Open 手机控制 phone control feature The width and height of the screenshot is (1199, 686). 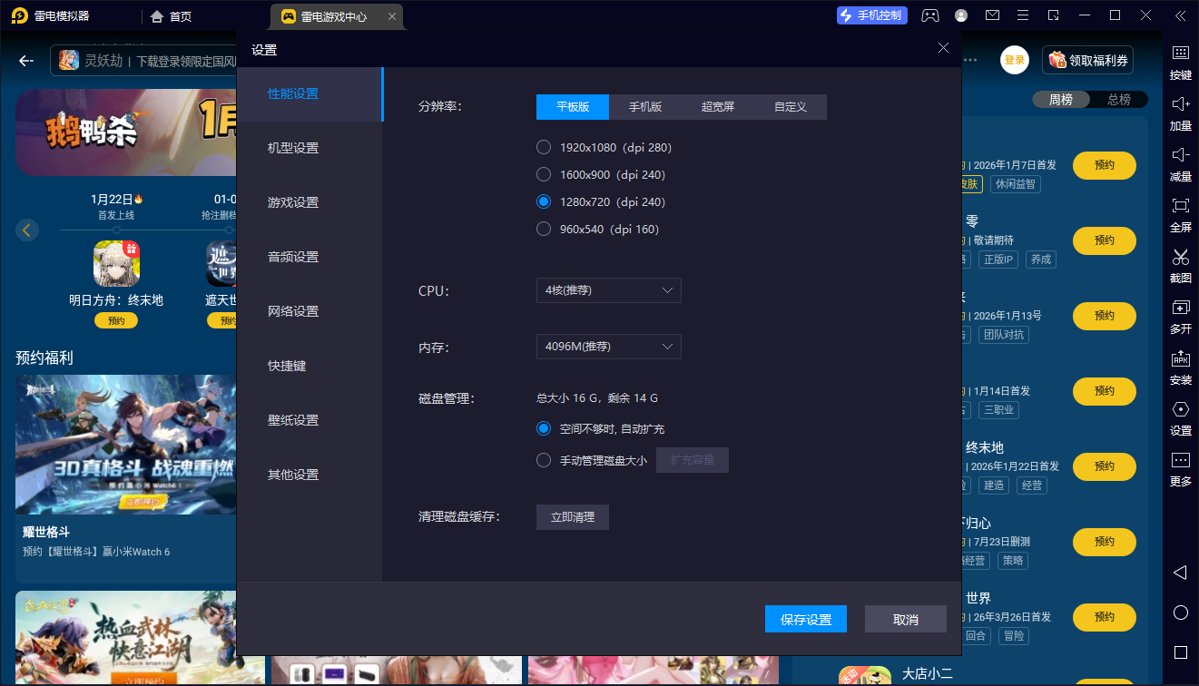(x=871, y=15)
